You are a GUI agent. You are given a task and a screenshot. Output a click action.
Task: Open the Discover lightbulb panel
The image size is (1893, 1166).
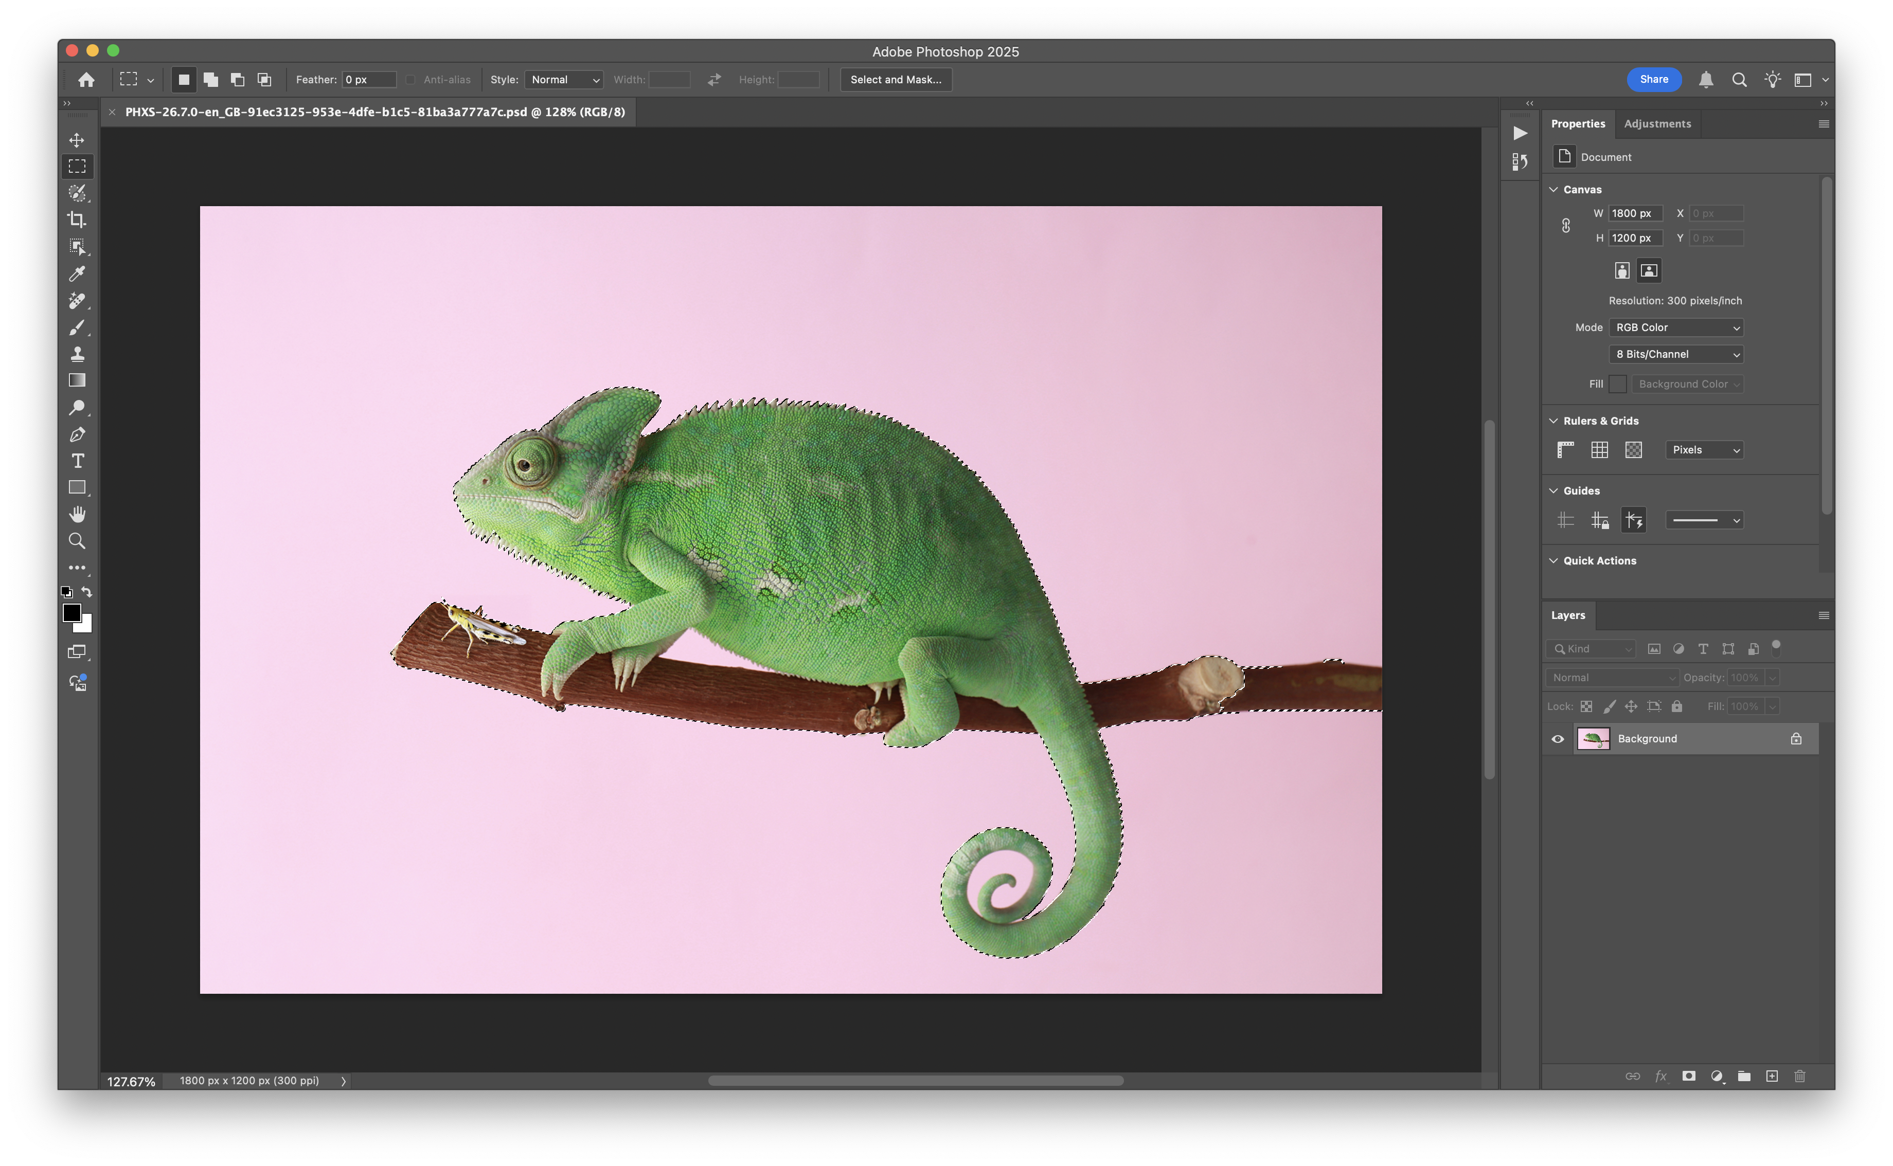click(1773, 79)
